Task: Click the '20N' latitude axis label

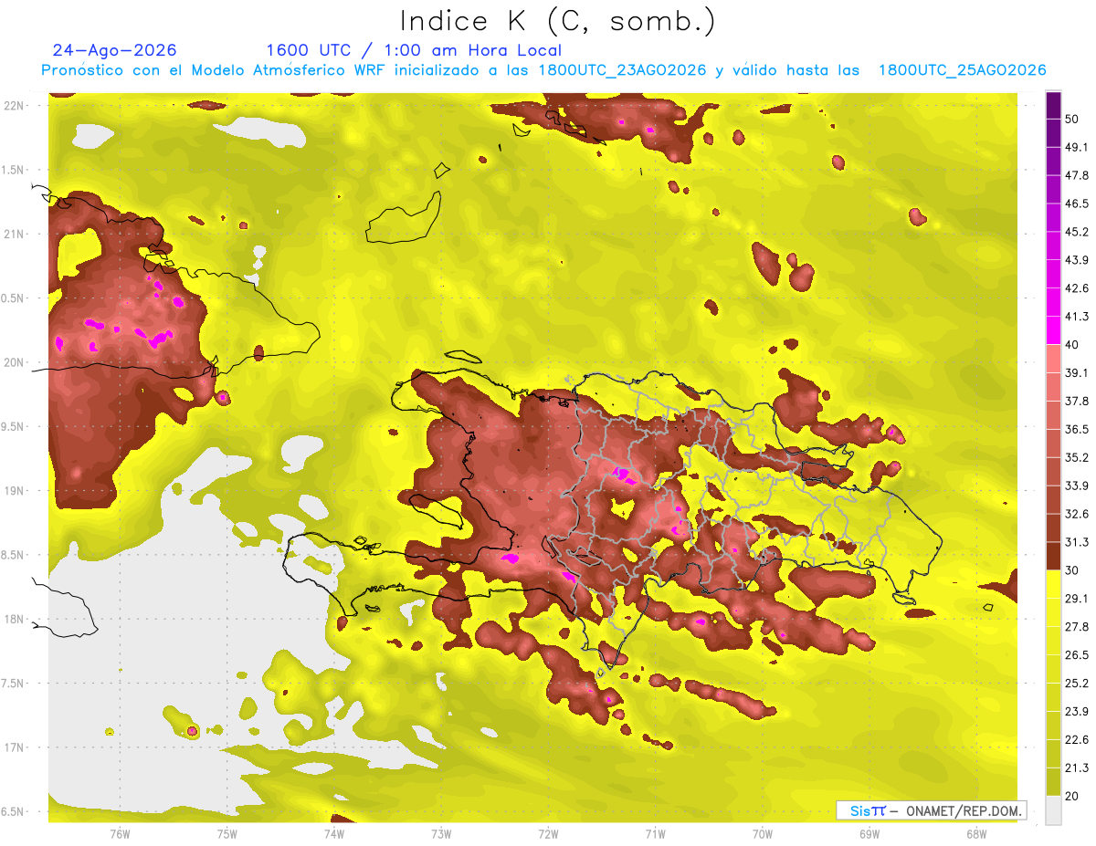Action: point(14,363)
